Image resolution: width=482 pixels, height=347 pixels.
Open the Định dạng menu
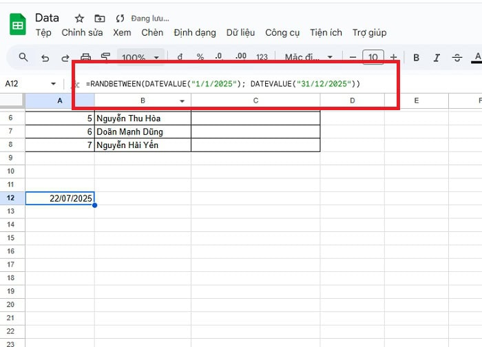(195, 32)
